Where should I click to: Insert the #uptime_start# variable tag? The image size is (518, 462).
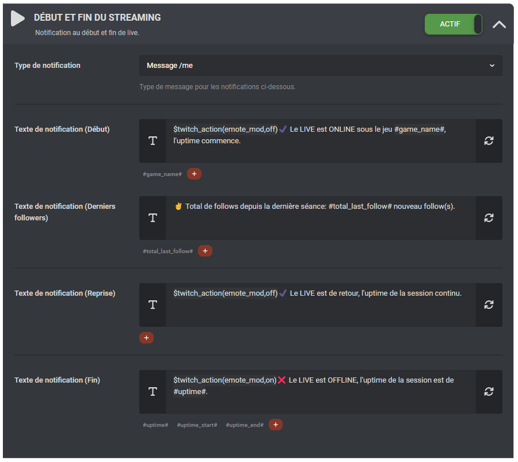click(x=197, y=425)
